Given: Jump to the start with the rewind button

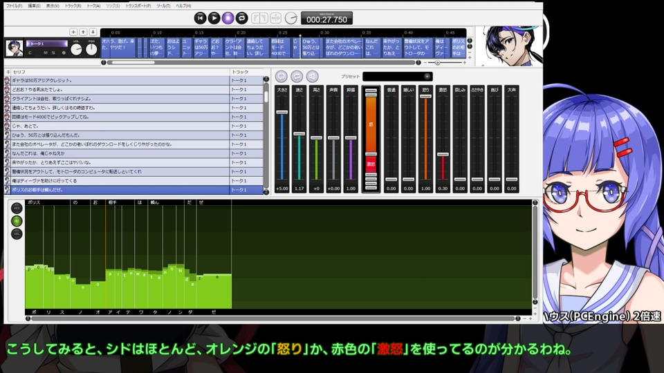Looking at the screenshot, I should click(201, 18).
